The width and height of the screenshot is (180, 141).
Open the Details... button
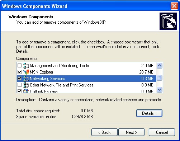[x=149, y=113]
